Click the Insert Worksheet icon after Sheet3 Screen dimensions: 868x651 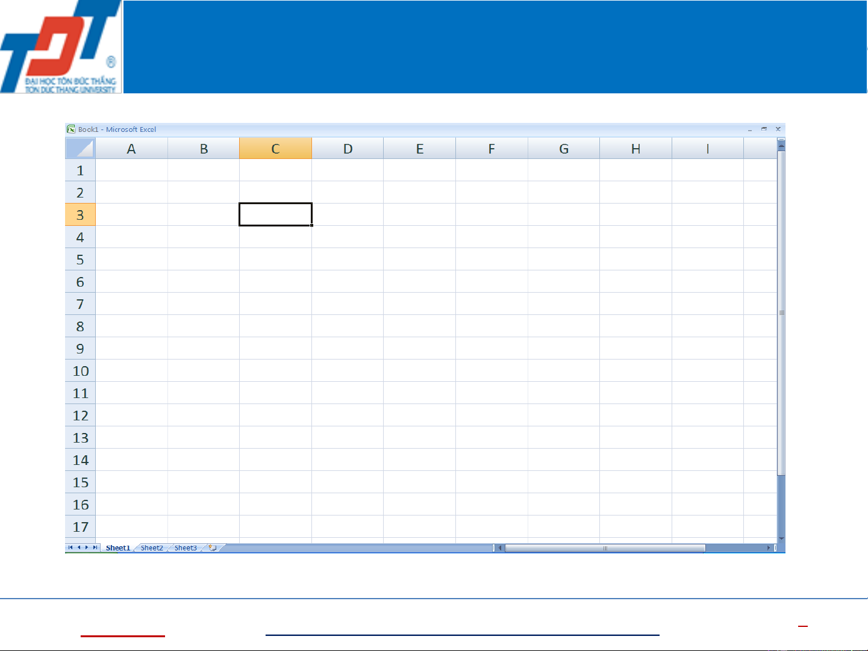click(213, 548)
